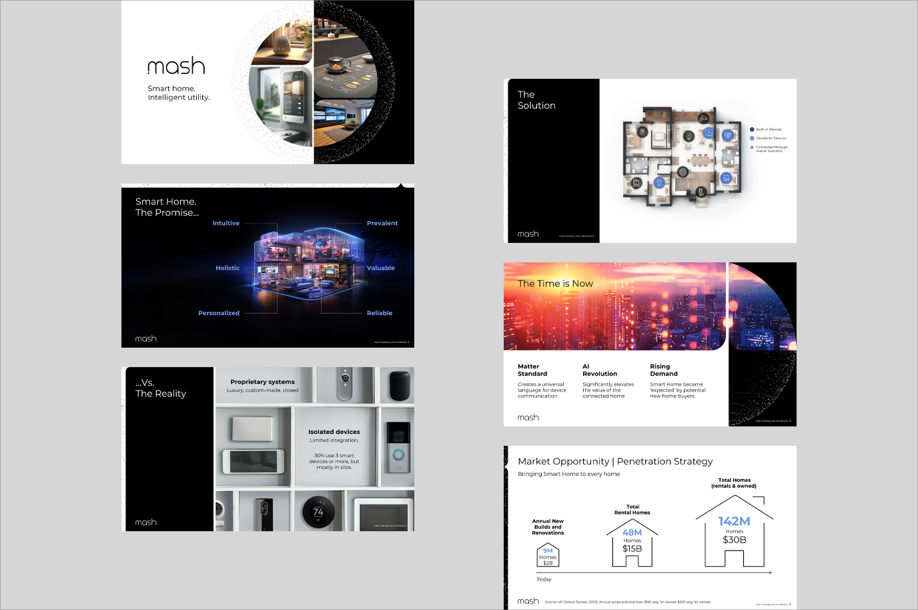Click the mash logo on the title slide

click(x=177, y=65)
